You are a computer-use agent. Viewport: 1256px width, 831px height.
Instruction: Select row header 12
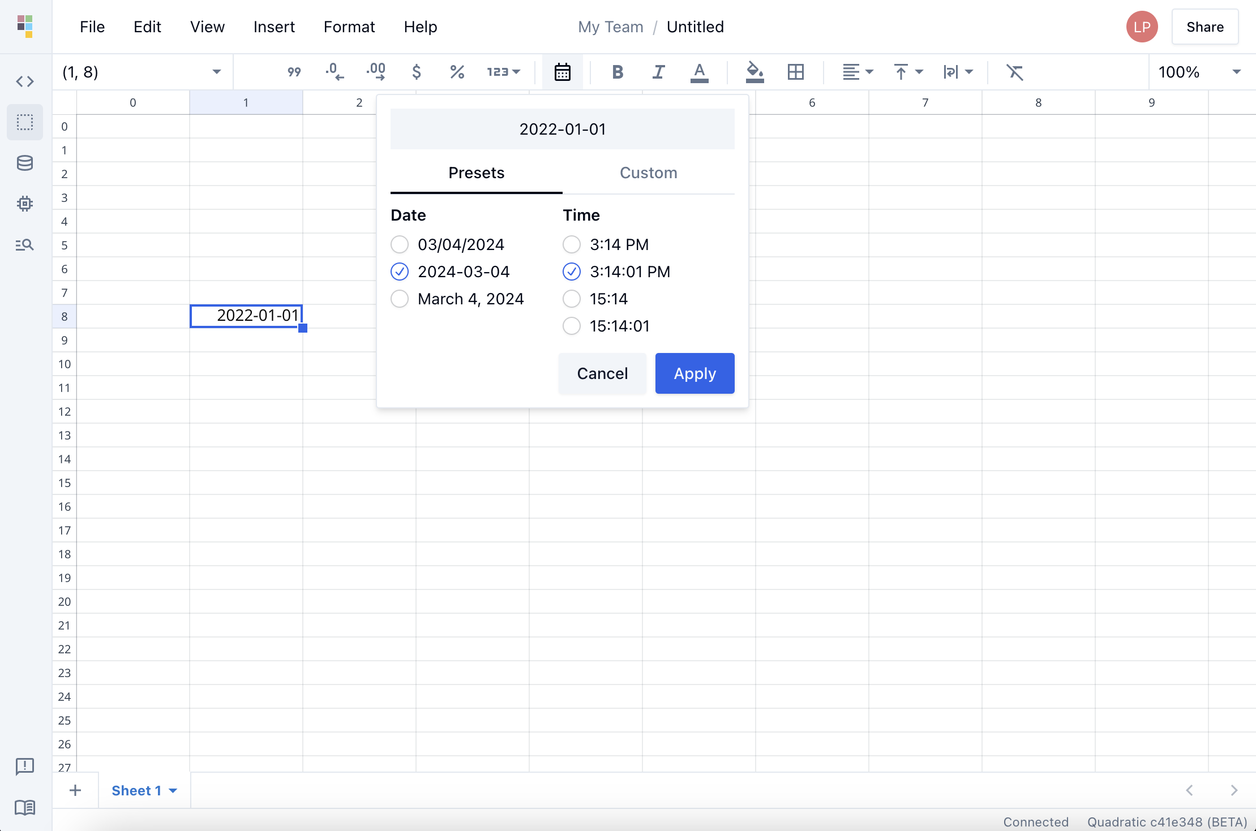pyautogui.click(x=65, y=412)
